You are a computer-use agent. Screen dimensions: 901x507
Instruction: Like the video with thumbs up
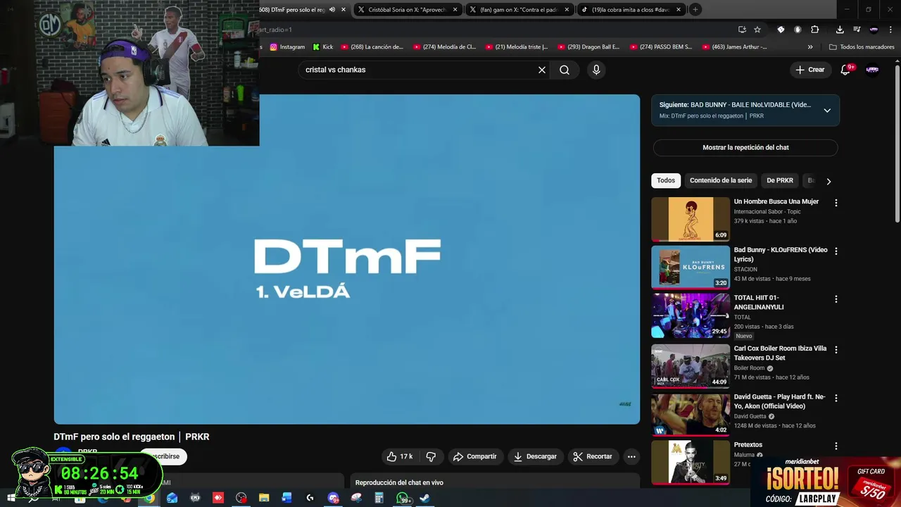coord(399,456)
